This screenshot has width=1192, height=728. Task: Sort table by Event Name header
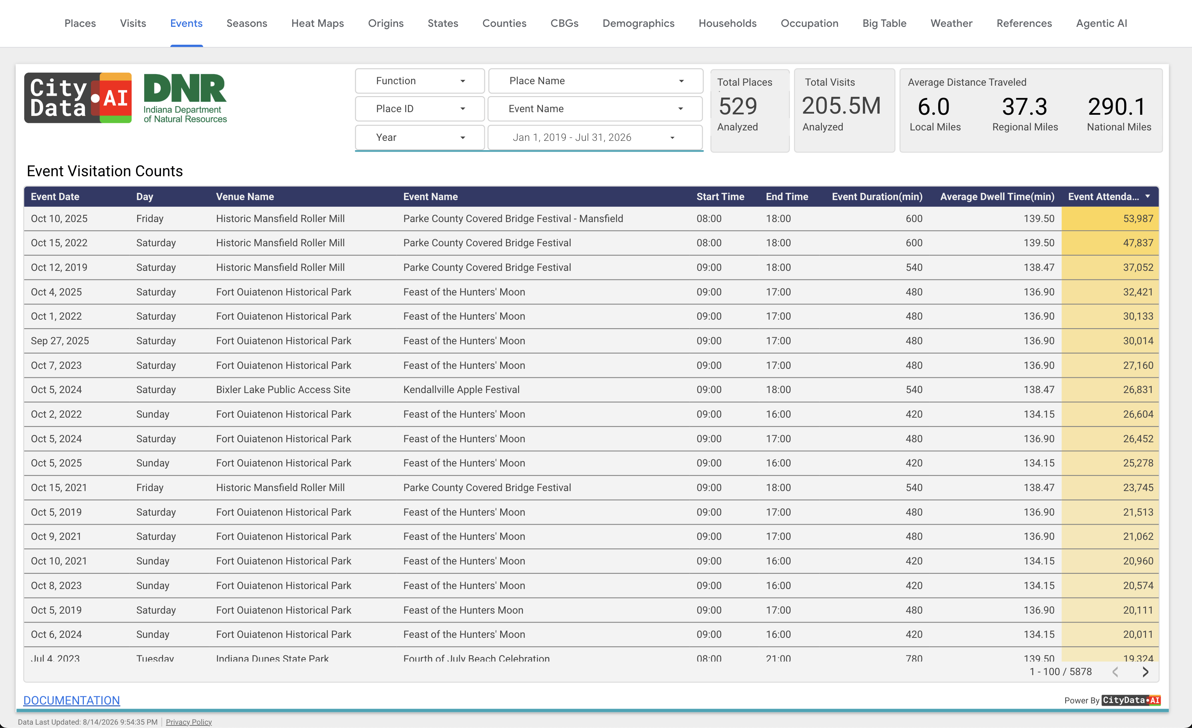tap(431, 196)
